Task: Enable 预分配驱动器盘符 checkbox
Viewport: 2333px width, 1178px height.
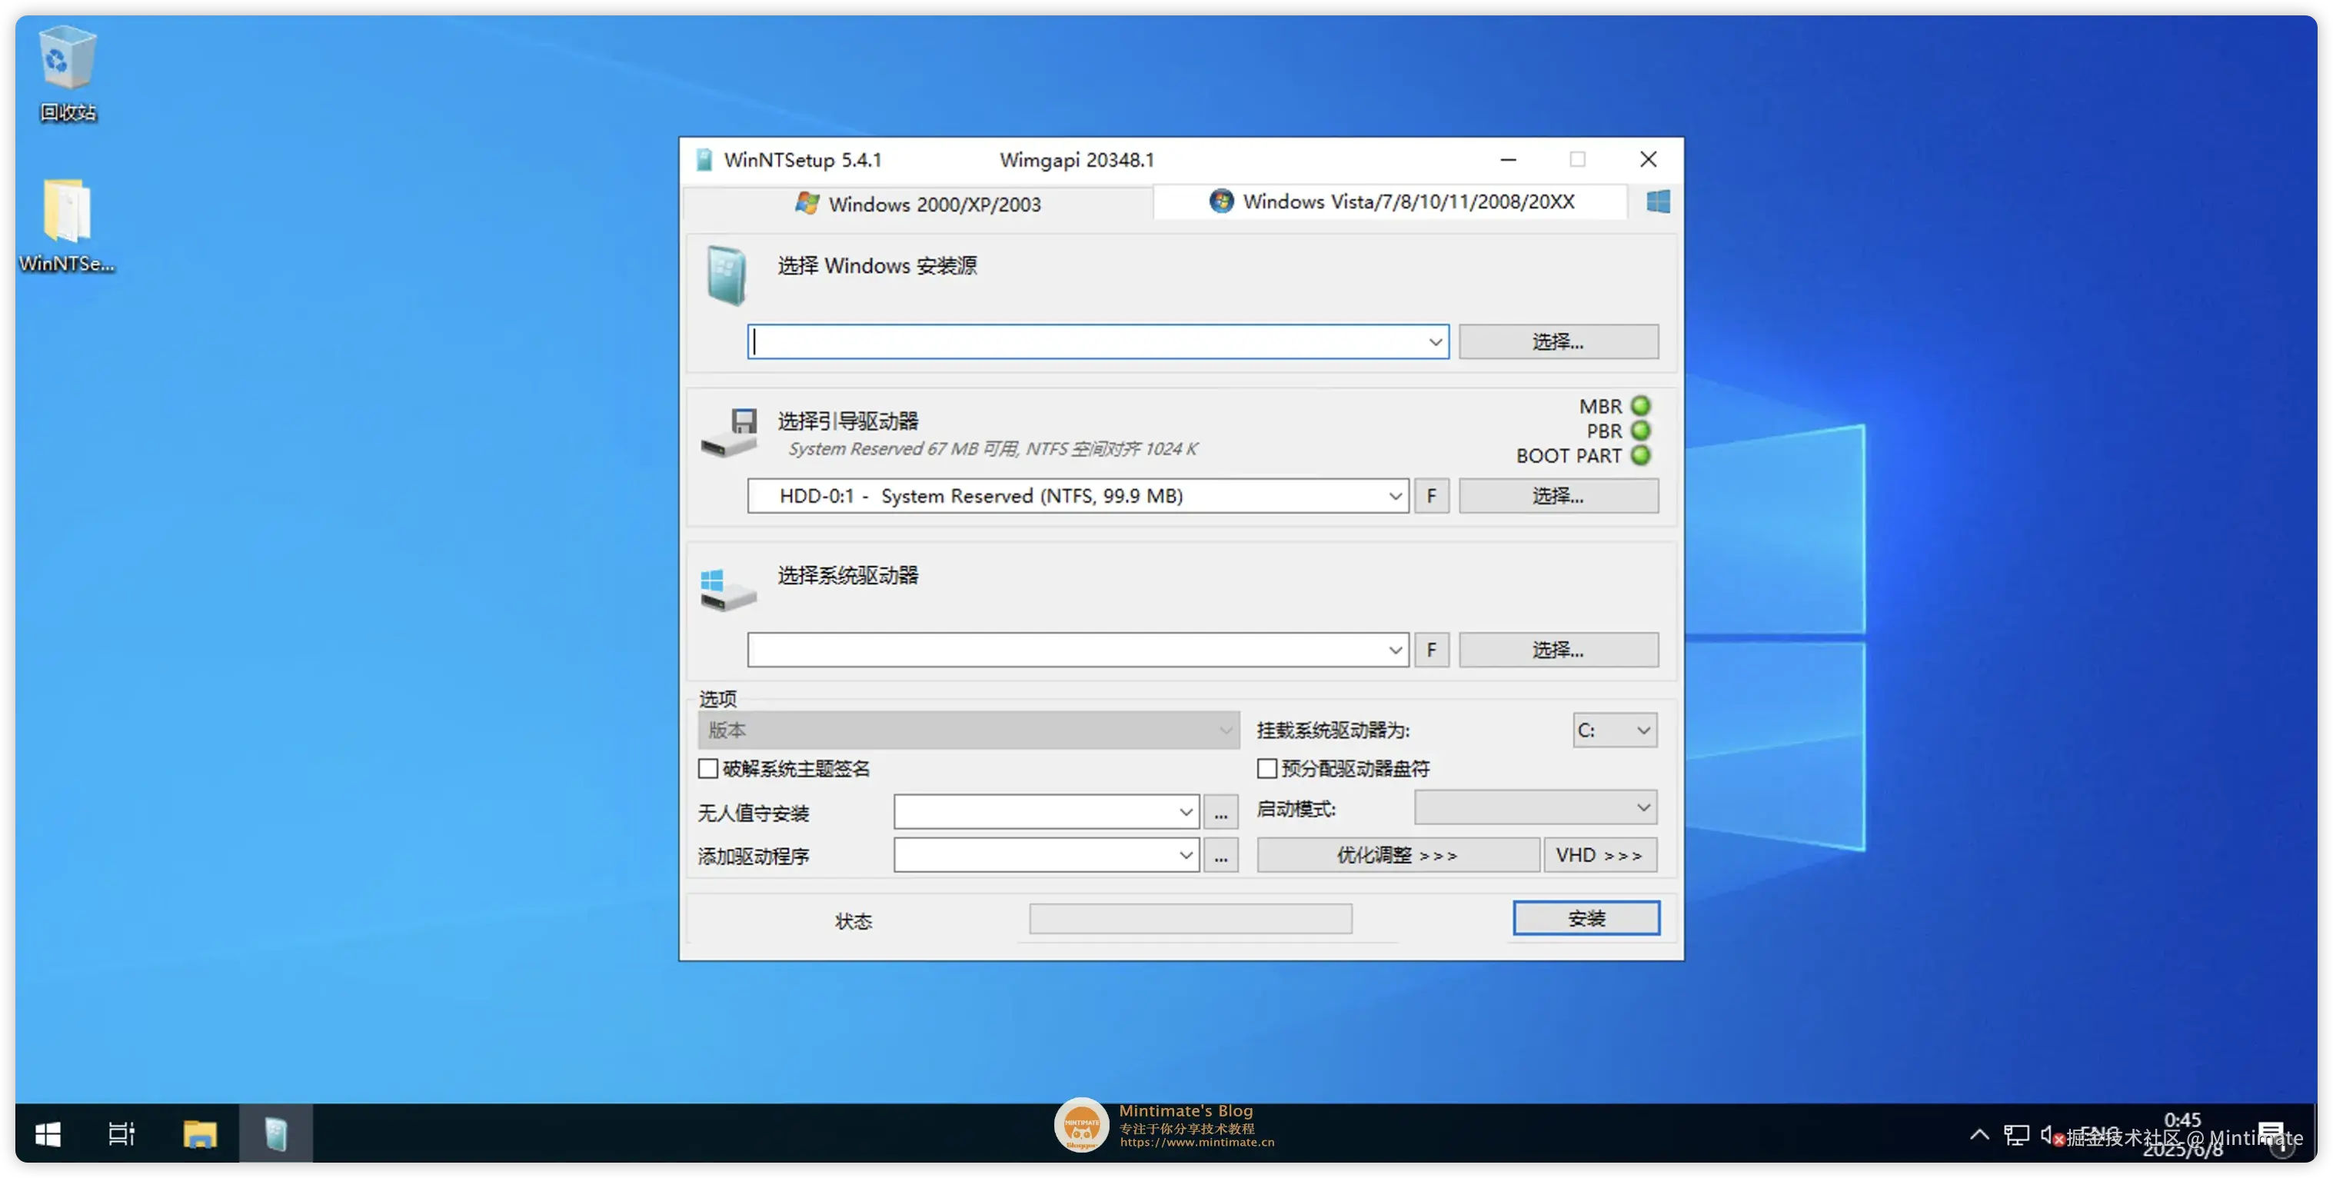Action: click(x=1268, y=768)
